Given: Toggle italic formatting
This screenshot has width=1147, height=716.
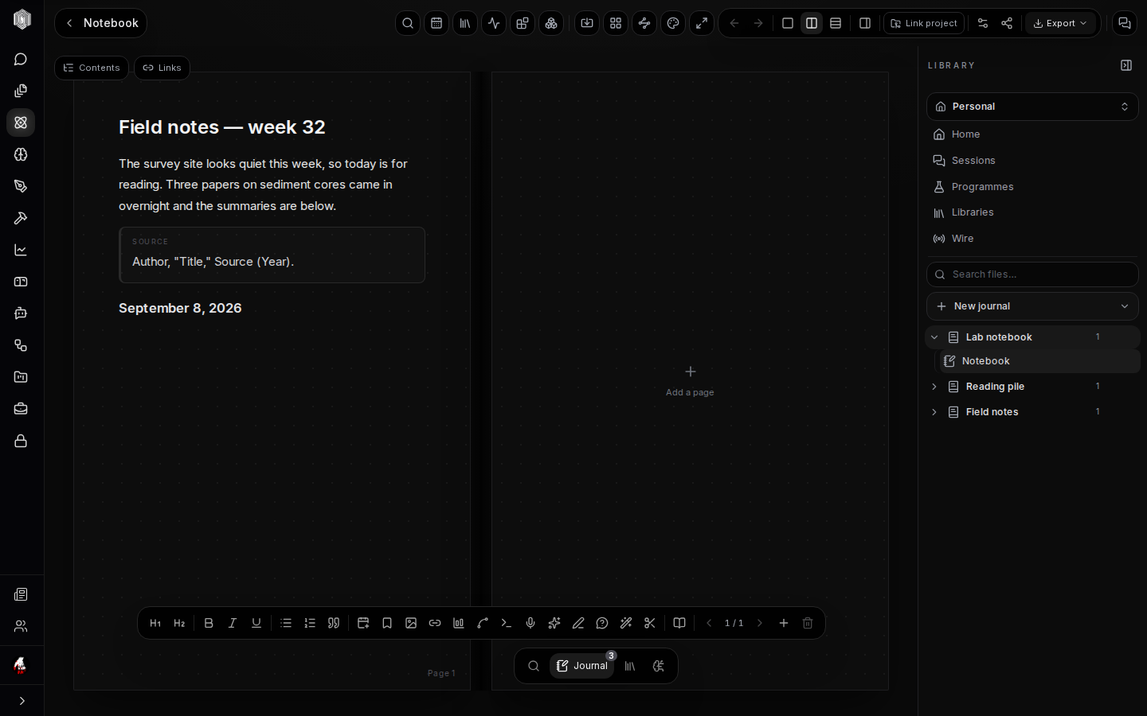Looking at the screenshot, I should click(x=233, y=623).
